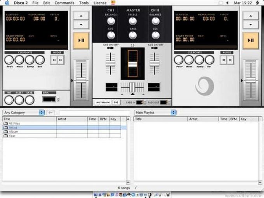264x198 pixels.
Task: Click the CH II Cue knob
Action: tap(156, 35)
